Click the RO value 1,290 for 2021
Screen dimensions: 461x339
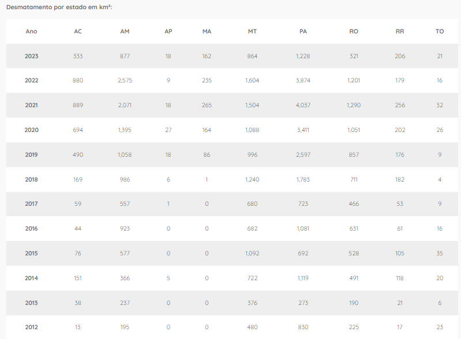click(354, 106)
